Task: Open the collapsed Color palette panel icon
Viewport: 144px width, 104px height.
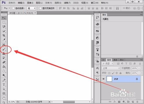Action: (x=97, y=24)
